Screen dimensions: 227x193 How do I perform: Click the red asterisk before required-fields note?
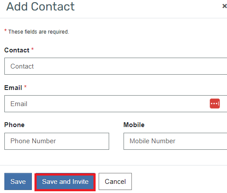tap(5, 31)
